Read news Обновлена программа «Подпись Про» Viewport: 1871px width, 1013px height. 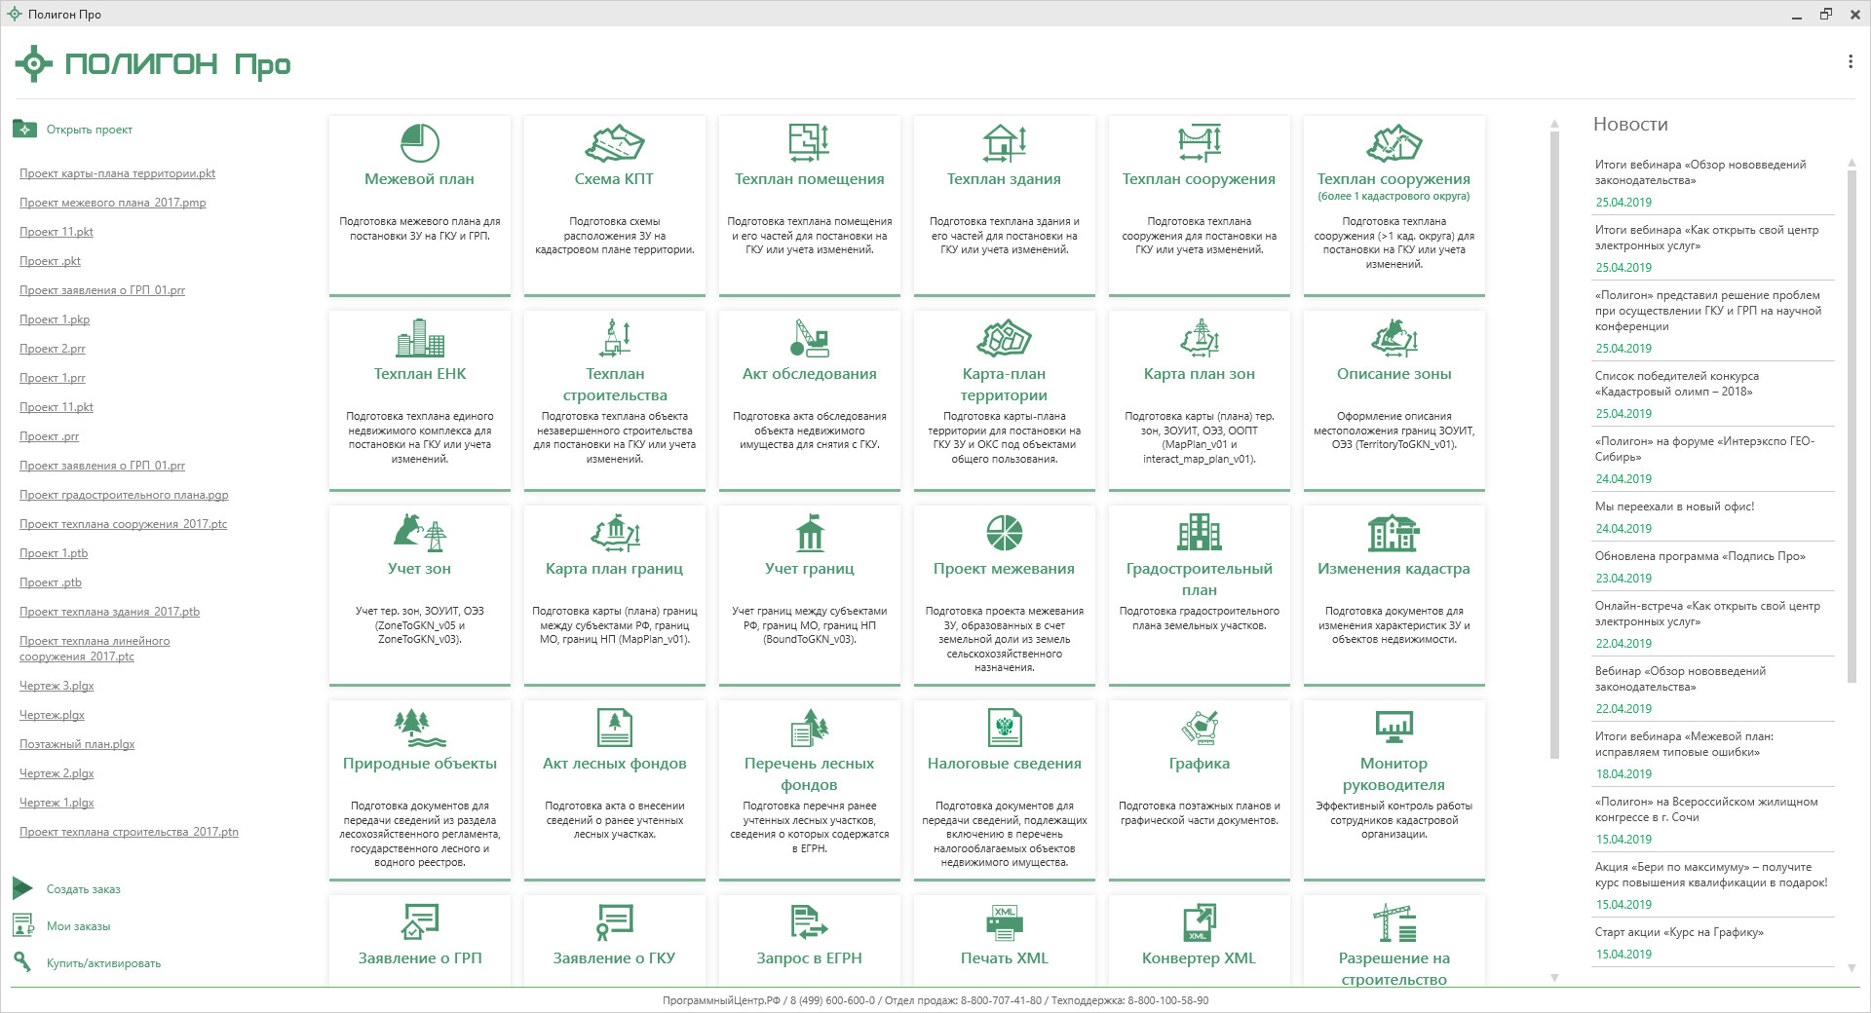1700,556
